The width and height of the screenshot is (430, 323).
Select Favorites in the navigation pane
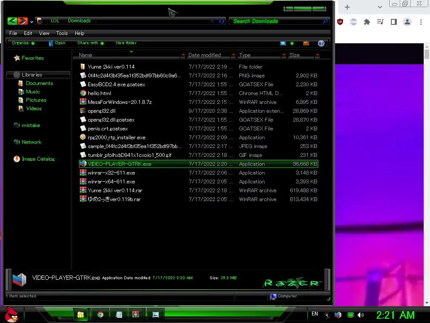(x=29, y=58)
